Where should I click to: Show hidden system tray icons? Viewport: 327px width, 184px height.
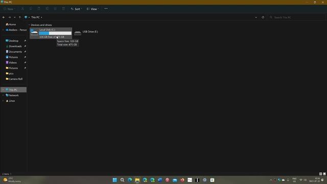coord(271,180)
